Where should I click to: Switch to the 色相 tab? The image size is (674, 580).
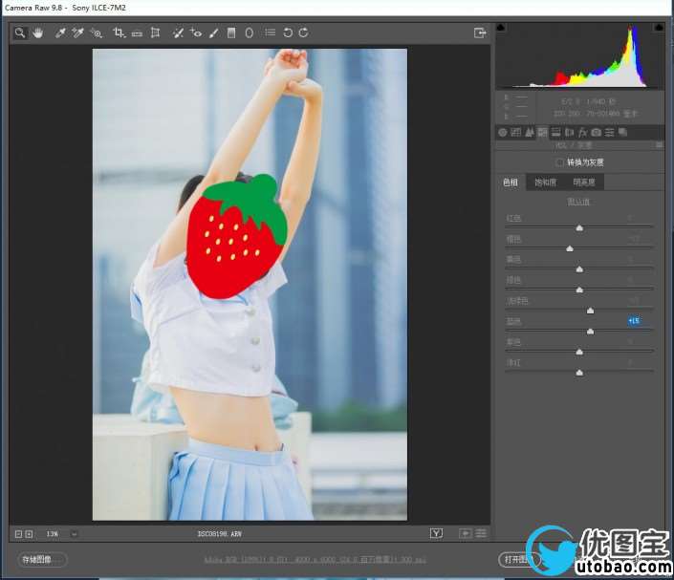(511, 183)
